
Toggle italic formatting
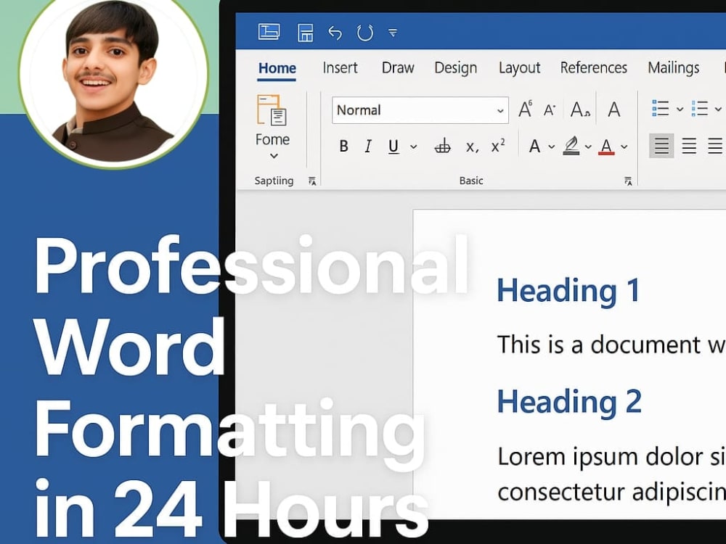pos(368,147)
